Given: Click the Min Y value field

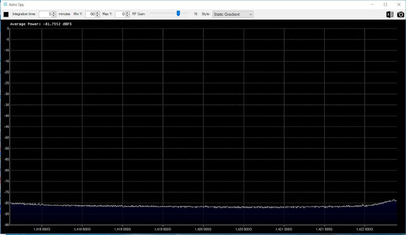Looking at the screenshot, I should point(90,14).
